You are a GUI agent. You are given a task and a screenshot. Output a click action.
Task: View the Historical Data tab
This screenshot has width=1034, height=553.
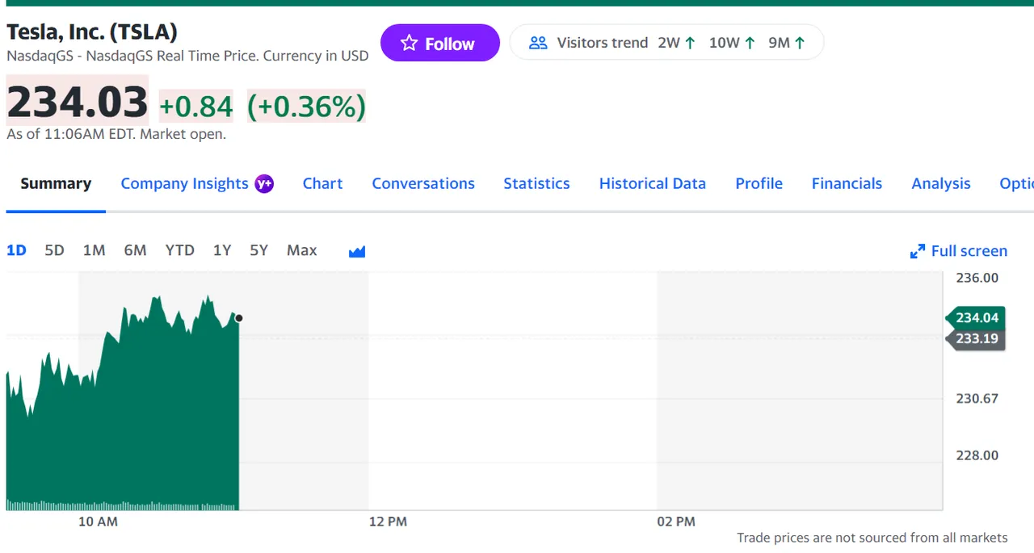point(653,183)
